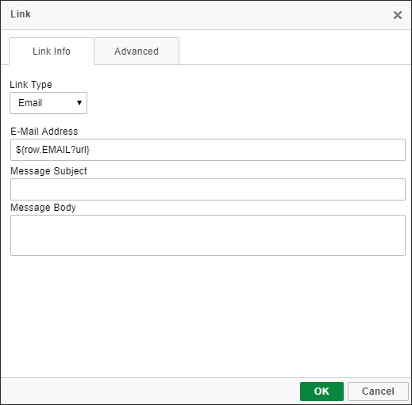Viewport: 412px width, 405px height.
Task: Click the Message Body label
Action: 43,208
